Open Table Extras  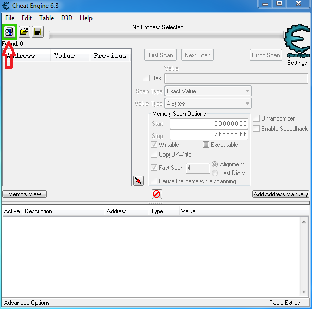click(285, 303)
